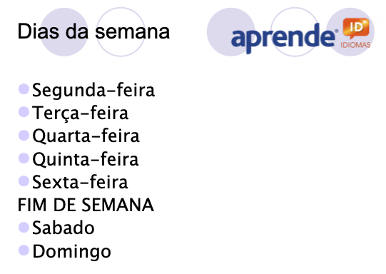Screen dimensions: 386x274
Task: Click the bullet beside Quinta-feira
Action: pyautogui.click(x=24, y=158)
